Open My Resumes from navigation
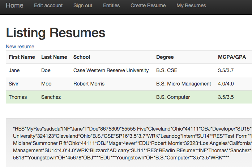252x167 pixels. (x=191, y=5)
